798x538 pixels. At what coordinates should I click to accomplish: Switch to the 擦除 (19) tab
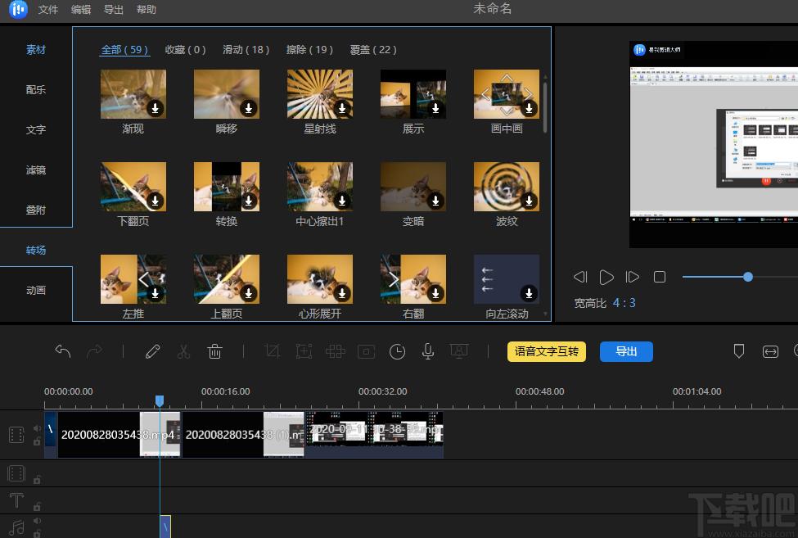point(309,50)
